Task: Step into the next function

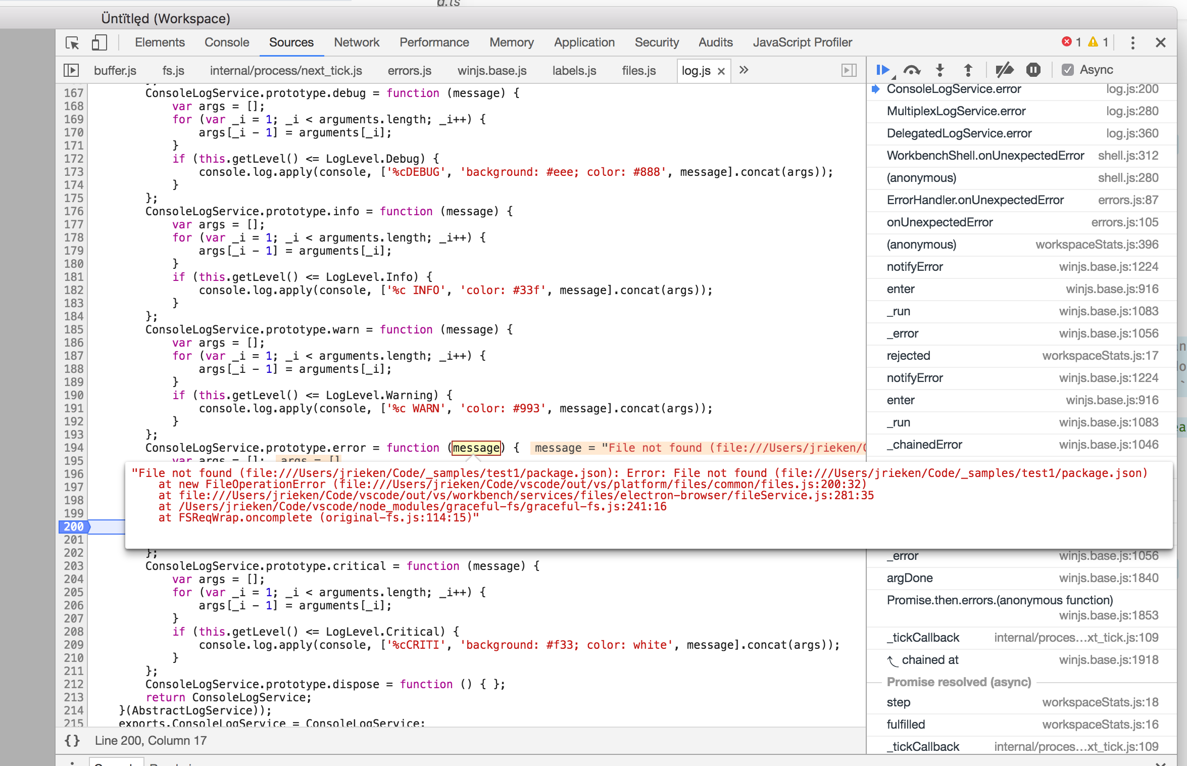Action: pyautogui.click(x=939, y=70)
